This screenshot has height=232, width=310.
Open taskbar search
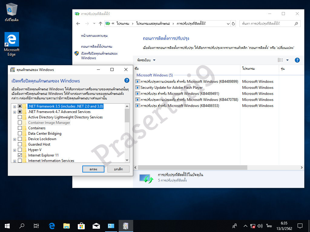tap(22, 226)
